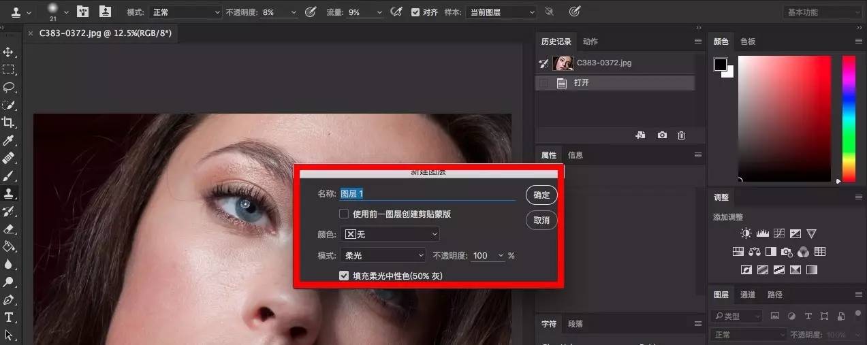Image resolution: width=867 pixels, height=345 pixels.
Task: Switch to the 信息 tab
Action: (x=576, y=155)
